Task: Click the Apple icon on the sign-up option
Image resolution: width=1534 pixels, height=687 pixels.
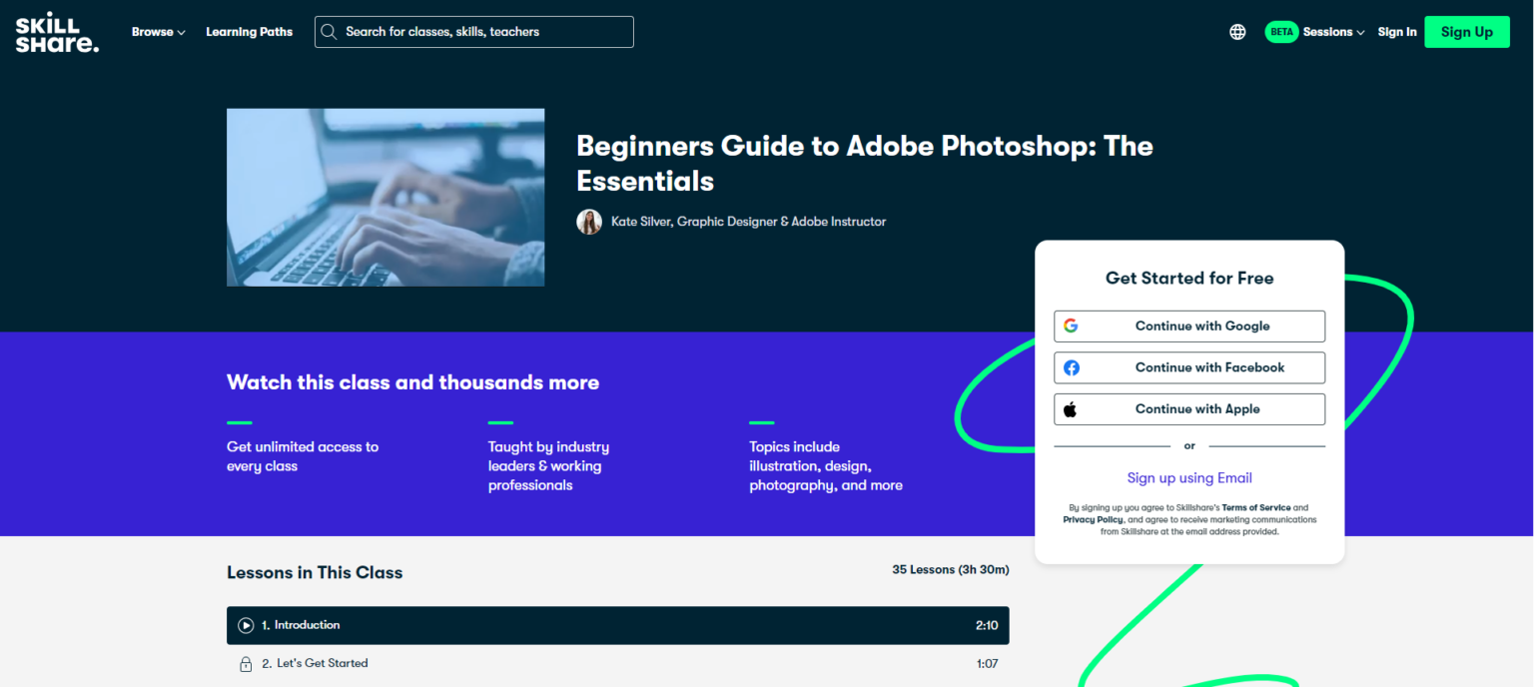Action: (x=1071, y=408)
